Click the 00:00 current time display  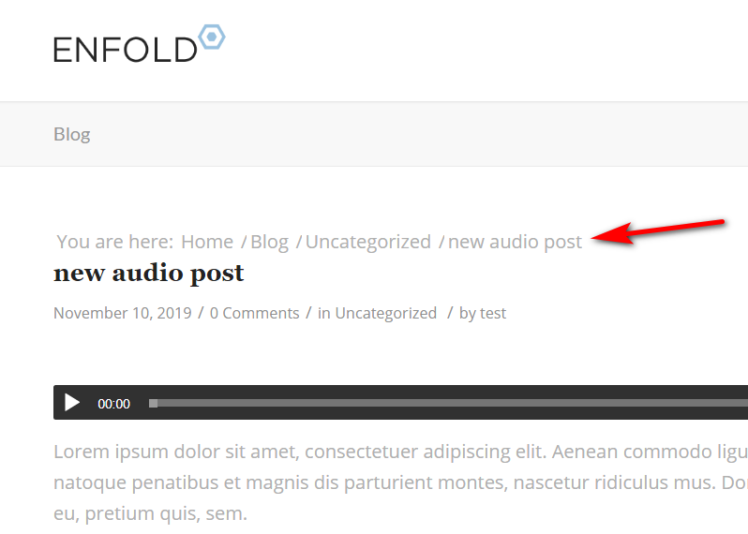coord(113,404)
